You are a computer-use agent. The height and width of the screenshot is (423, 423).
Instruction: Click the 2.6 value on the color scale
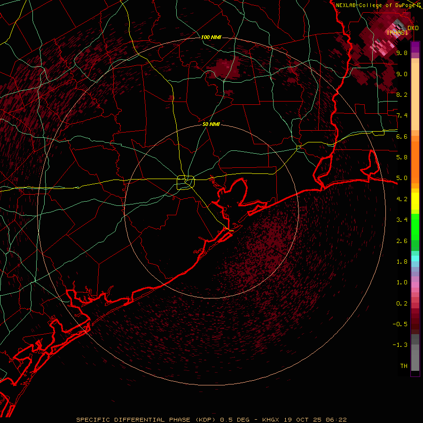click(x=402, y=241)
